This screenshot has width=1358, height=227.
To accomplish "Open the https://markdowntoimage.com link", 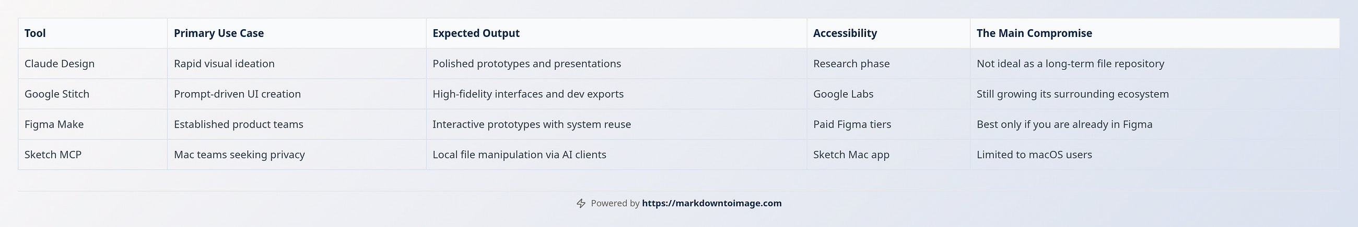I will point(712,204).
